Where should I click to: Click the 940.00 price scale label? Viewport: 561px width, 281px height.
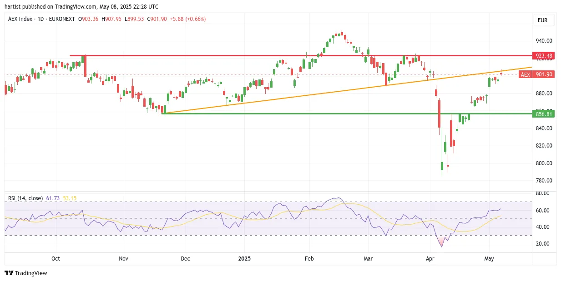(544, 41)
